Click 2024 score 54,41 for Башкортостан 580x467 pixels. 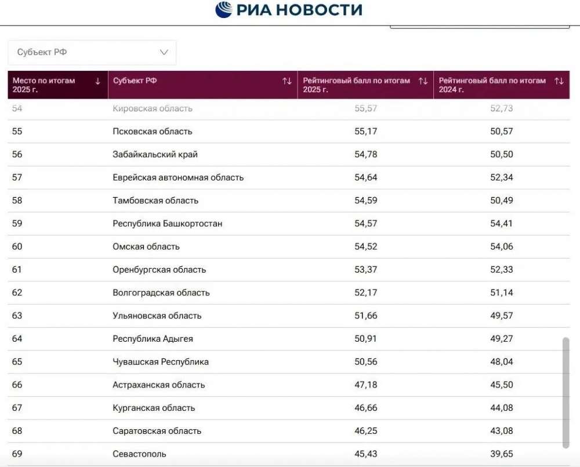click(x=501, y=223)
